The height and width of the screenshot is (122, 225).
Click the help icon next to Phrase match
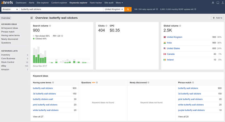tap(193, 82)
